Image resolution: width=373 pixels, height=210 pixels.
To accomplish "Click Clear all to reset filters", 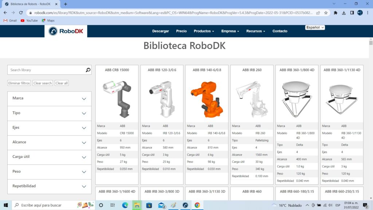I will pyautogui.click(x=62, y=83).
